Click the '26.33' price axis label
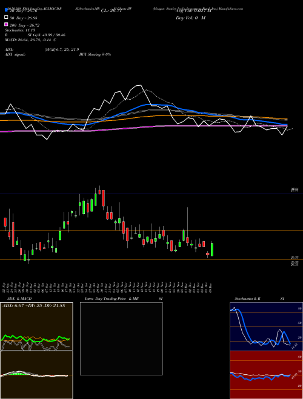303x399 pixels. pyautogui.click(x=295, y=258)
